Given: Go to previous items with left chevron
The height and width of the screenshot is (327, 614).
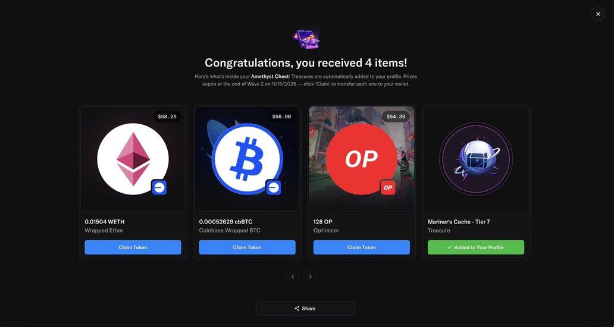Looking at the screenshot, I should [293, 276].
